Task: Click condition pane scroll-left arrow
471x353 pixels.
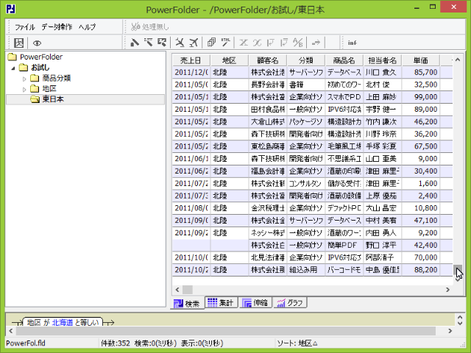Action: click(x=11, y=331)
